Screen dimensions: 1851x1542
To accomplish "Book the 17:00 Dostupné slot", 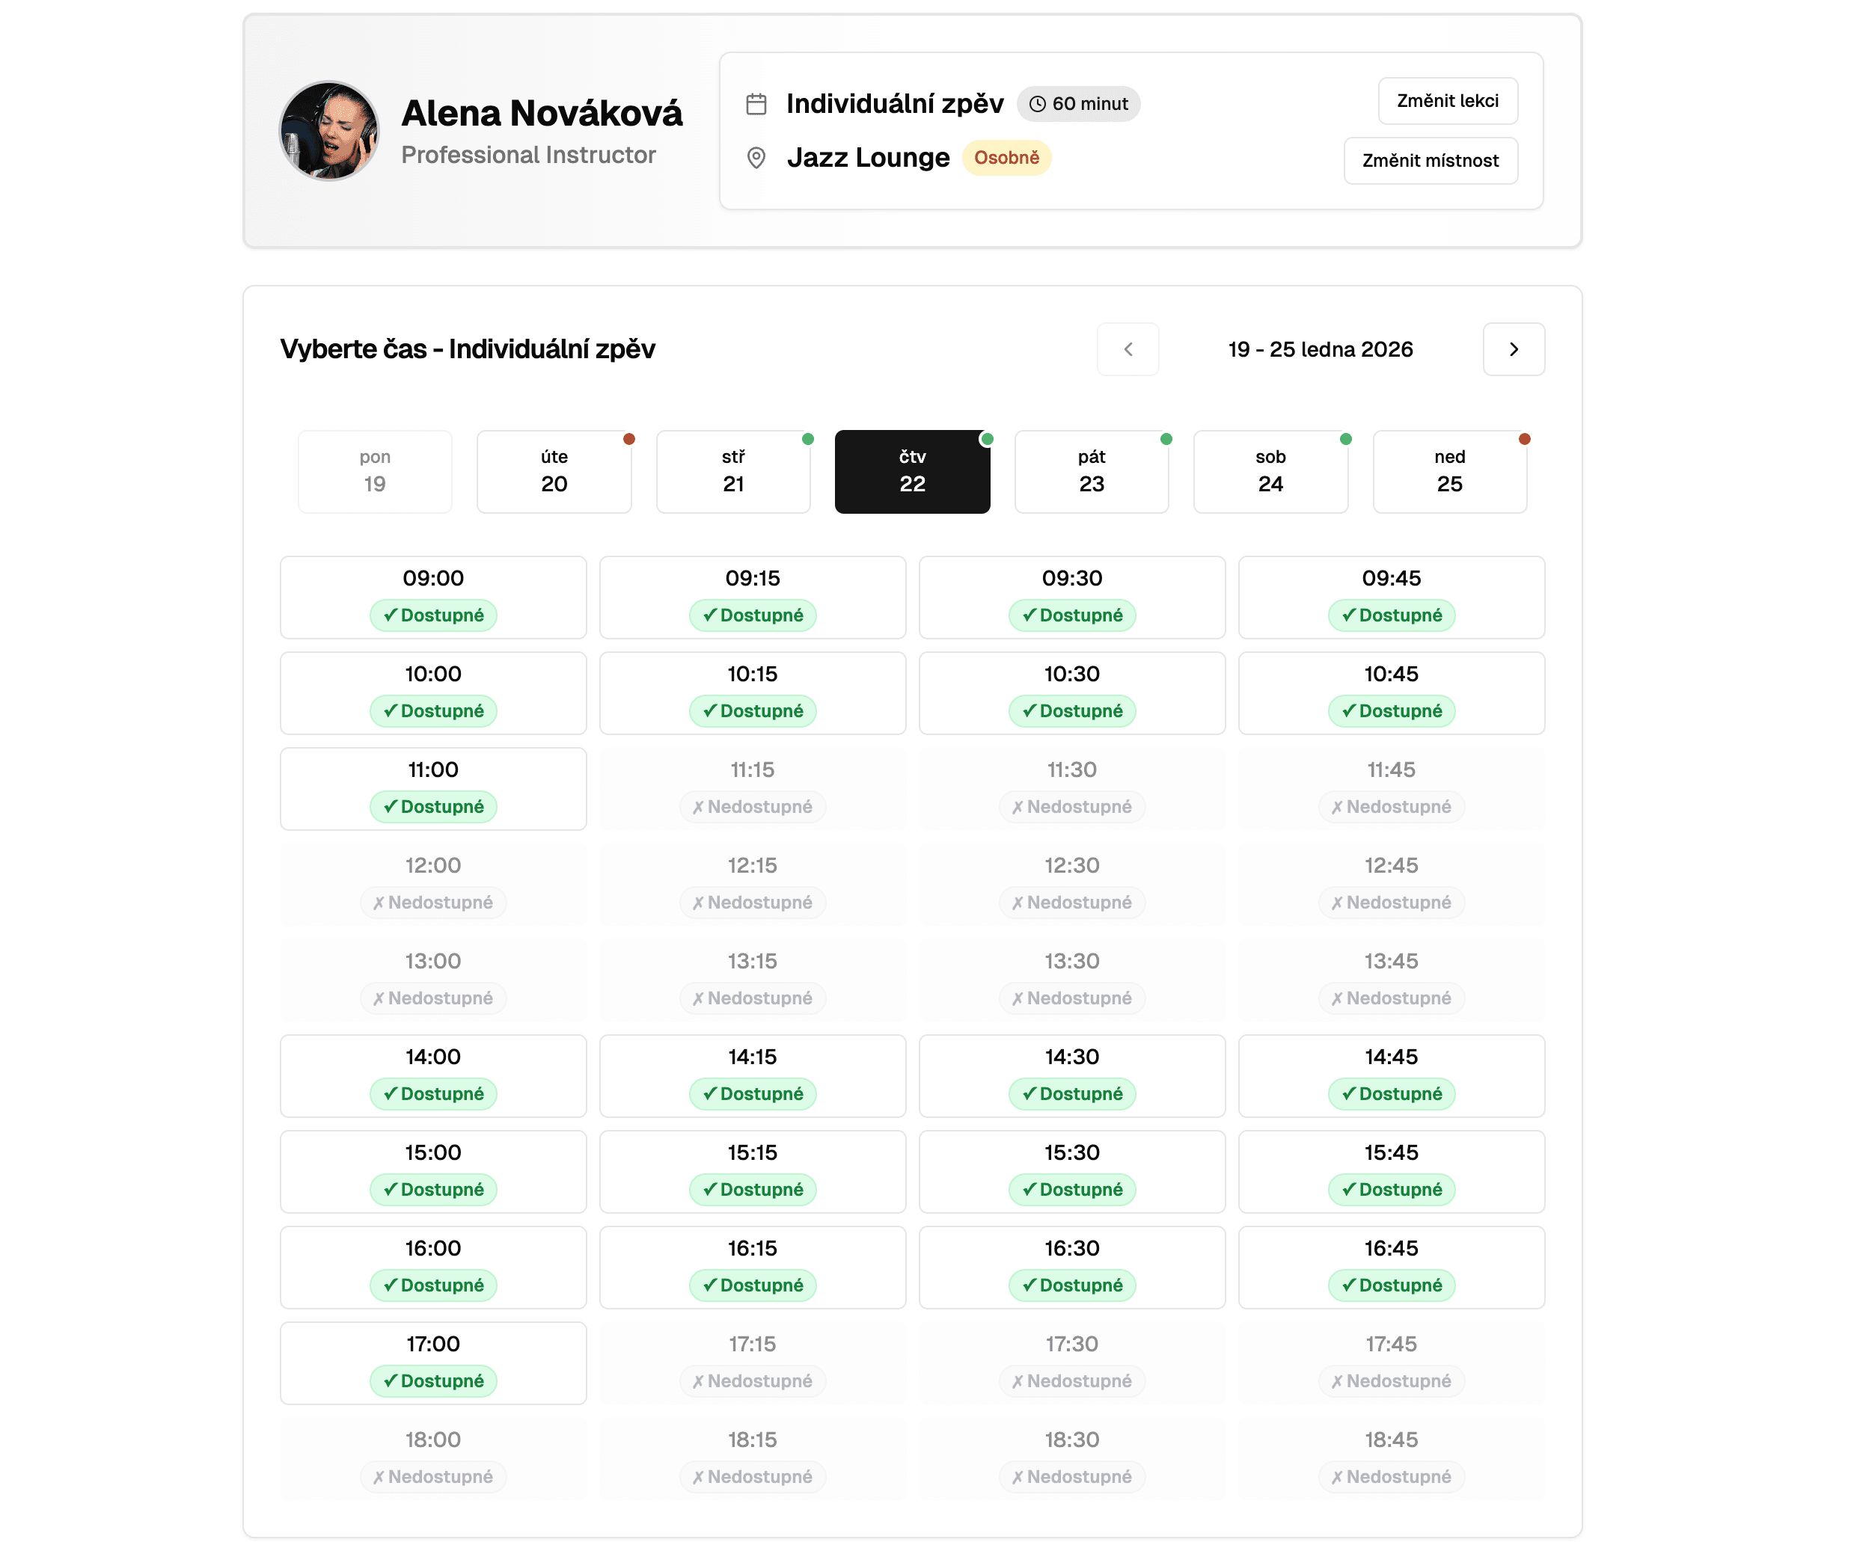I will pos(432,1363).
